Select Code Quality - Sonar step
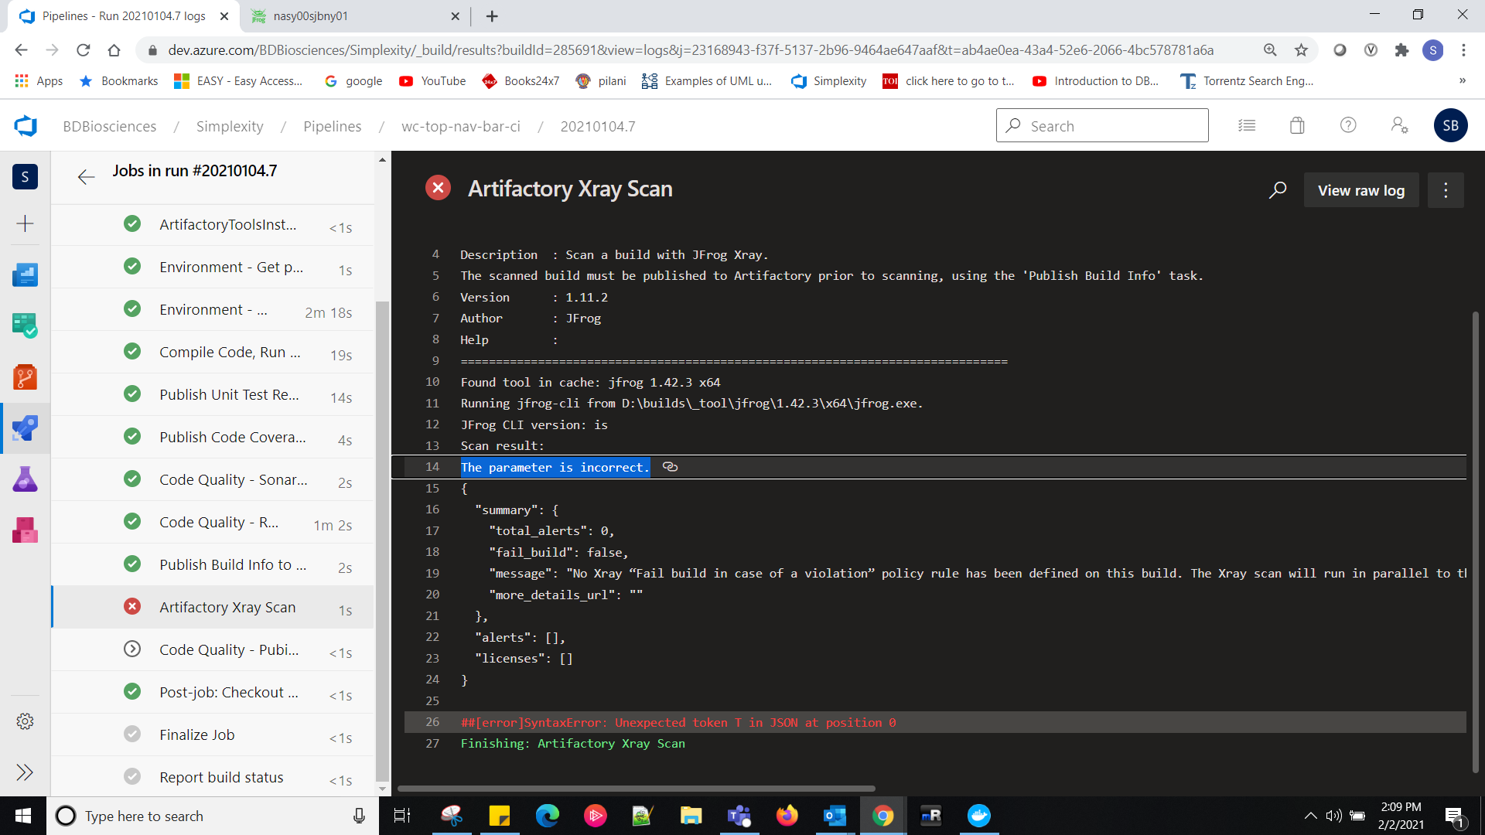 click(x=233, y=479)
